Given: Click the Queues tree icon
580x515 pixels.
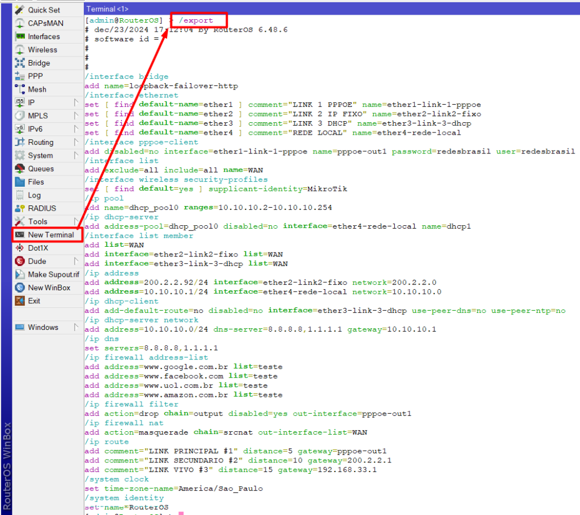Looking at the screenshot, I should [x=20, y=169].
